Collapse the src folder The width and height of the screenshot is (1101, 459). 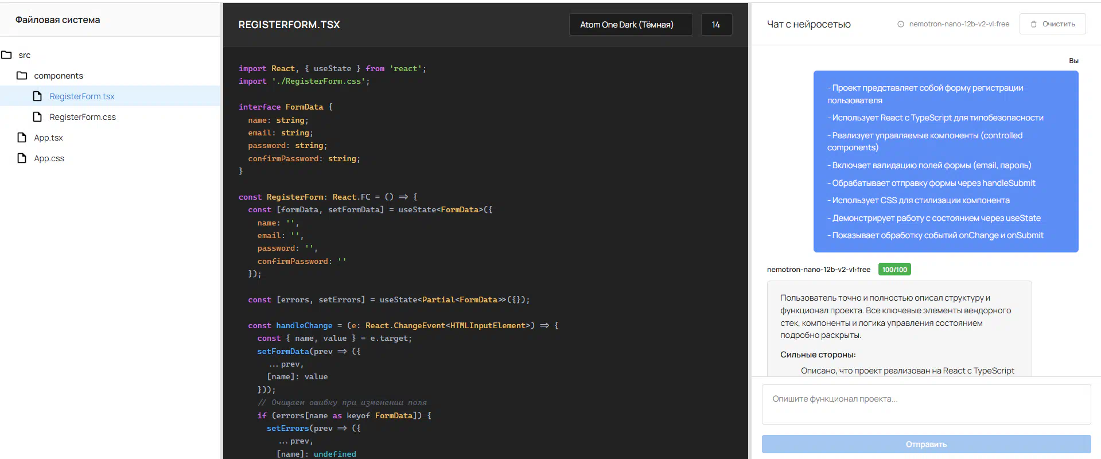25,55
